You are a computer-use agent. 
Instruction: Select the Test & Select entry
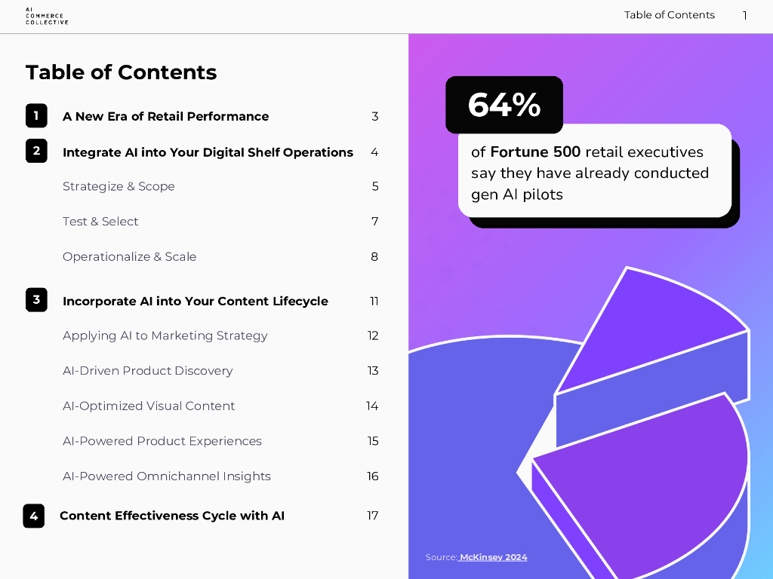click(100, 222)
